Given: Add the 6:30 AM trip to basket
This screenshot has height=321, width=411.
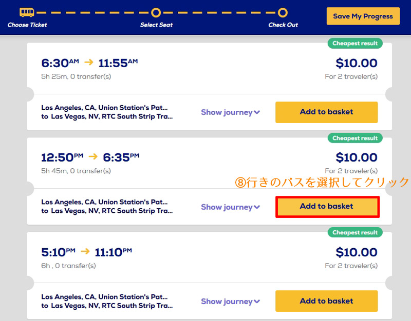Looking at the screenshot, I should (x=326, y=112).
